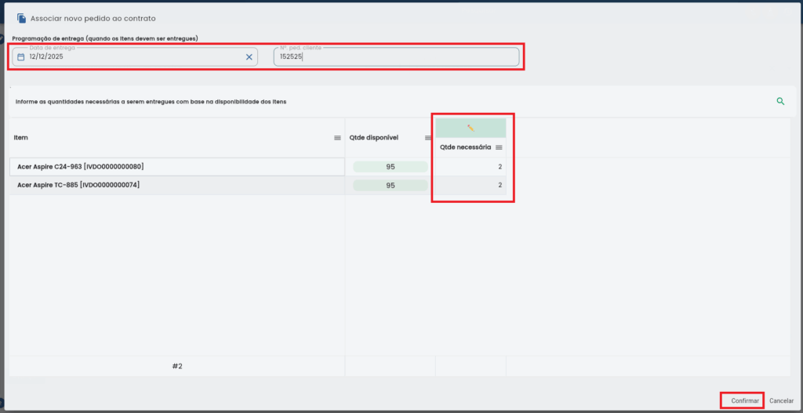
Task: Edit required quantity for Acer Aspire C24-963
Action: (471, 167)
